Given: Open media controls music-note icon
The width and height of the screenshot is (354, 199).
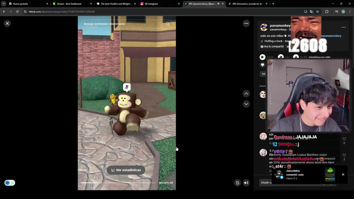Looking at the screenshot, I should point(337,12).
